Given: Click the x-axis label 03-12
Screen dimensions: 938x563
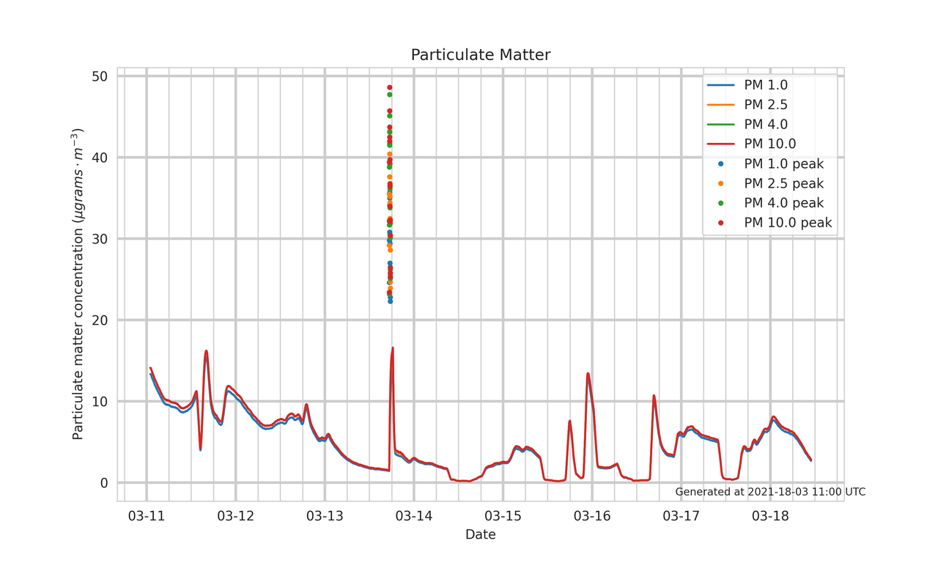Looking at the screenshot, I should tap(235, 516).
